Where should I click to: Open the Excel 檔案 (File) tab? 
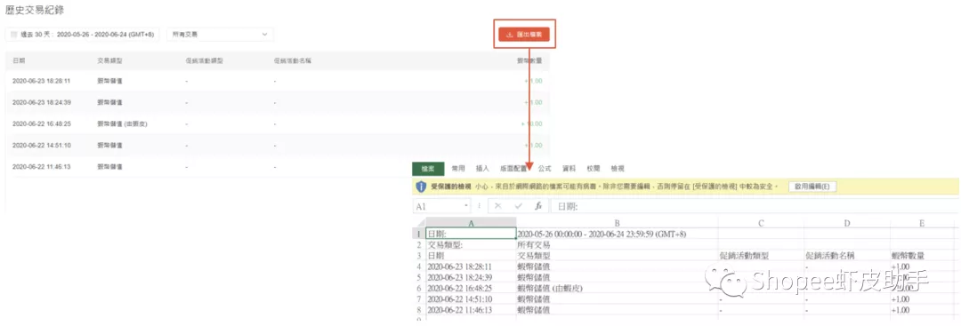click(428, 169)
